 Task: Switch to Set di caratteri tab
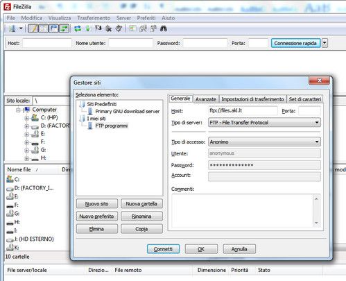tap(305, 99)
